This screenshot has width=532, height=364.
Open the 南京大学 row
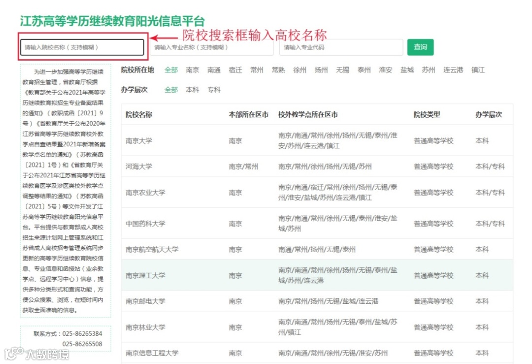[x=317, y=140]
